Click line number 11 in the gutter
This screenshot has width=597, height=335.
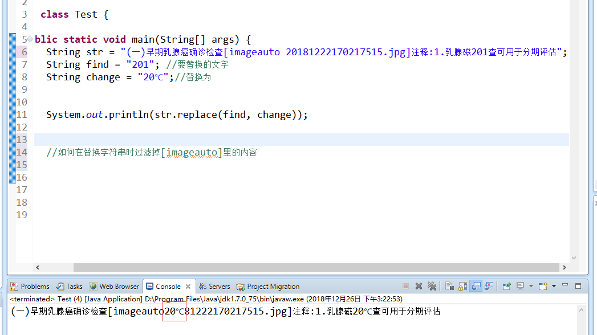click(x=22, y=115)
